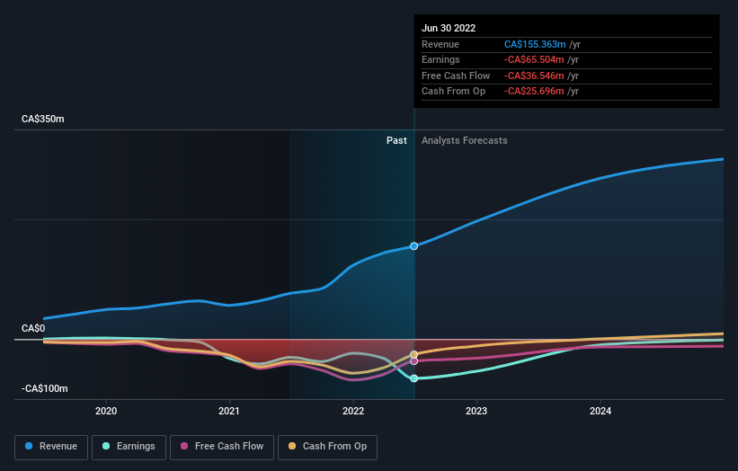This screenshot has width=738, height=471.
Task: Click the -CA$65.504m earnings value
Action: 534,59
